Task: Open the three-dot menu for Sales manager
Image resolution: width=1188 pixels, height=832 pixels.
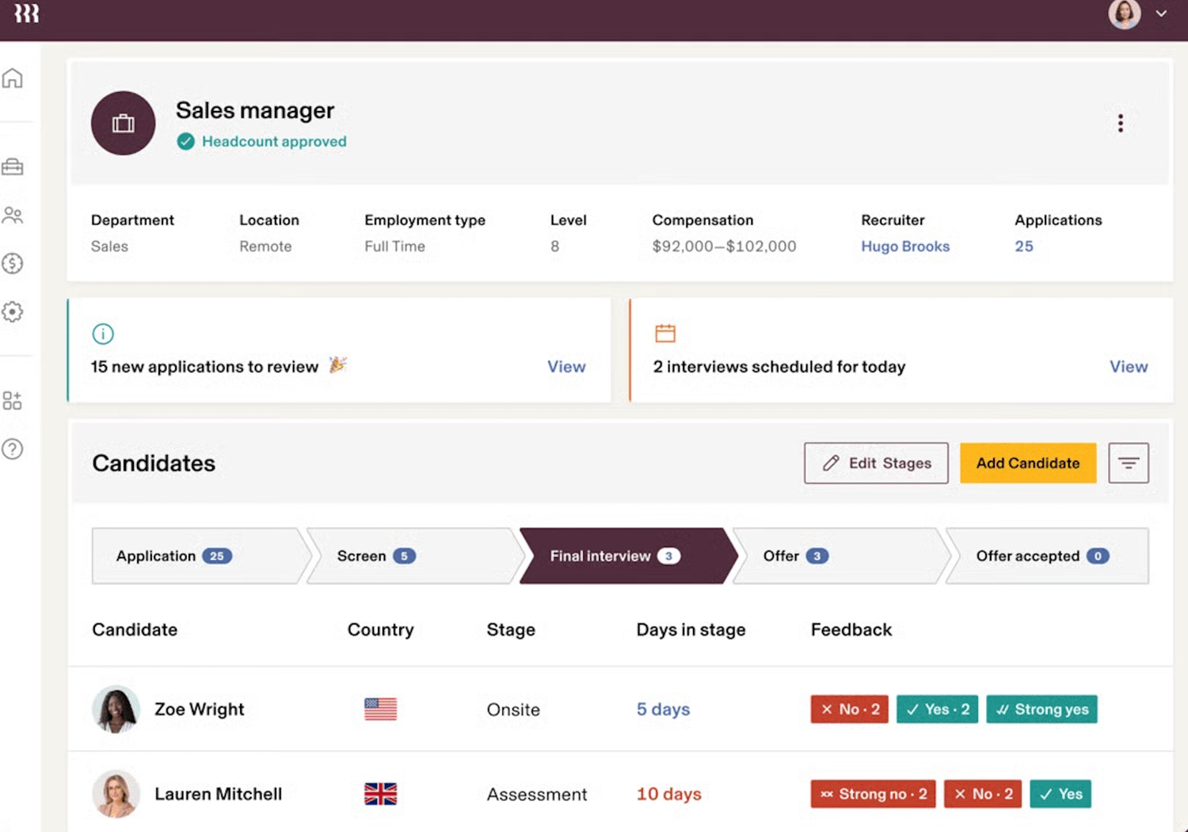Action: (1120, 123)
